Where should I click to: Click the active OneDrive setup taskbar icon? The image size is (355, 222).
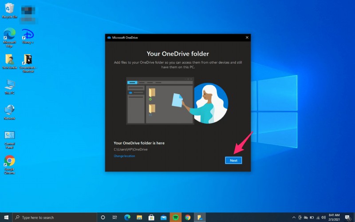tap(200, 218)
